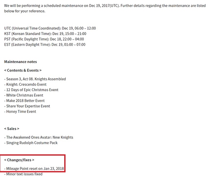Click the UTC maintenance time line
This screenshot has height=178, width=208.
pyautogui.click(x=50, y=28)
